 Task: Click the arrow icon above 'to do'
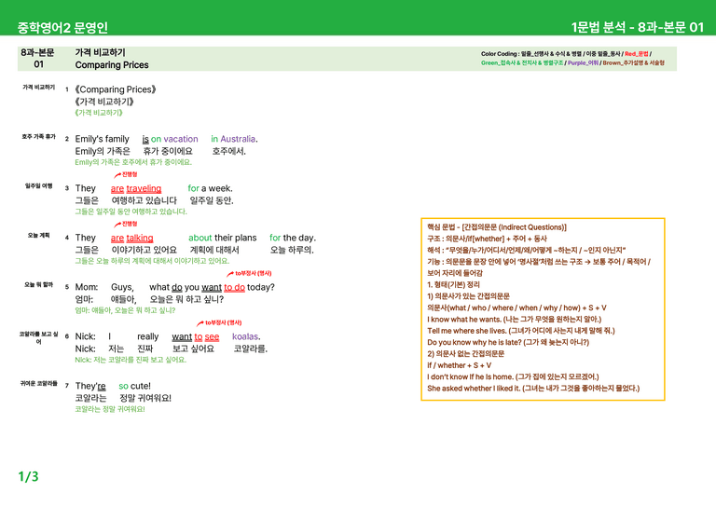point(230,274)
